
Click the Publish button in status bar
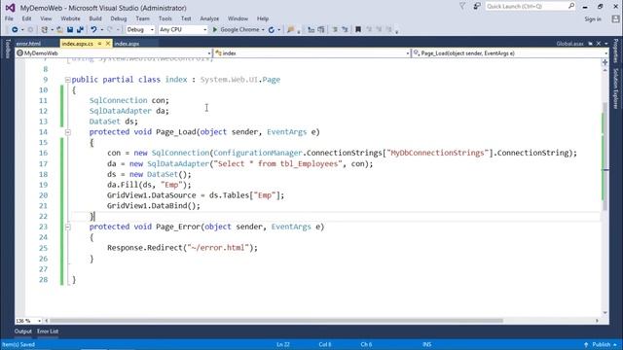coord(602,344)
